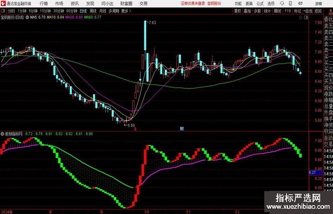The height and width of the screenshot is (214, 333).
Task: Click the 游客 guest account label
Action: tap(319, 4)
